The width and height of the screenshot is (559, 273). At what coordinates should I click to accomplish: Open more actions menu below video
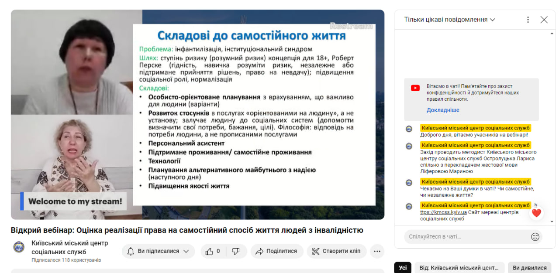click(x=377, y=251)
